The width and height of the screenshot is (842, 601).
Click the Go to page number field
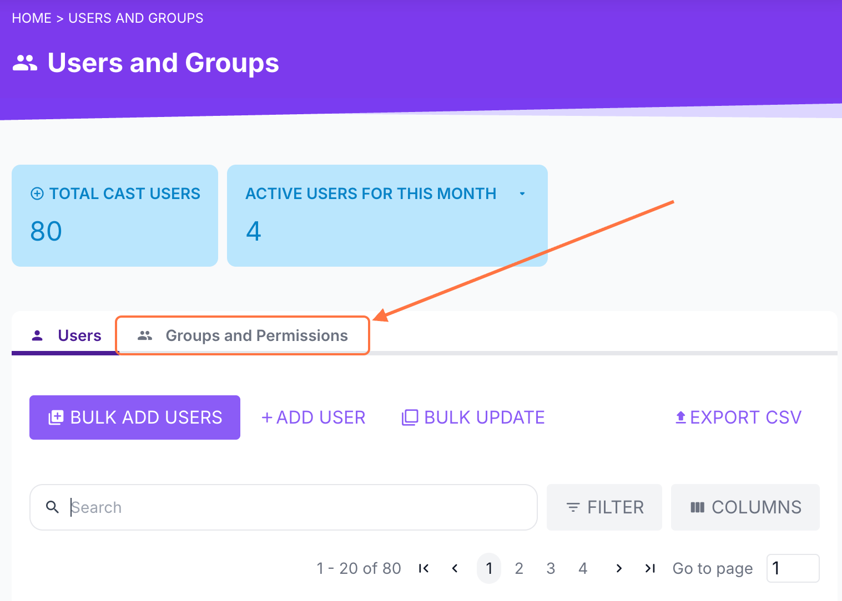(793, 568)
